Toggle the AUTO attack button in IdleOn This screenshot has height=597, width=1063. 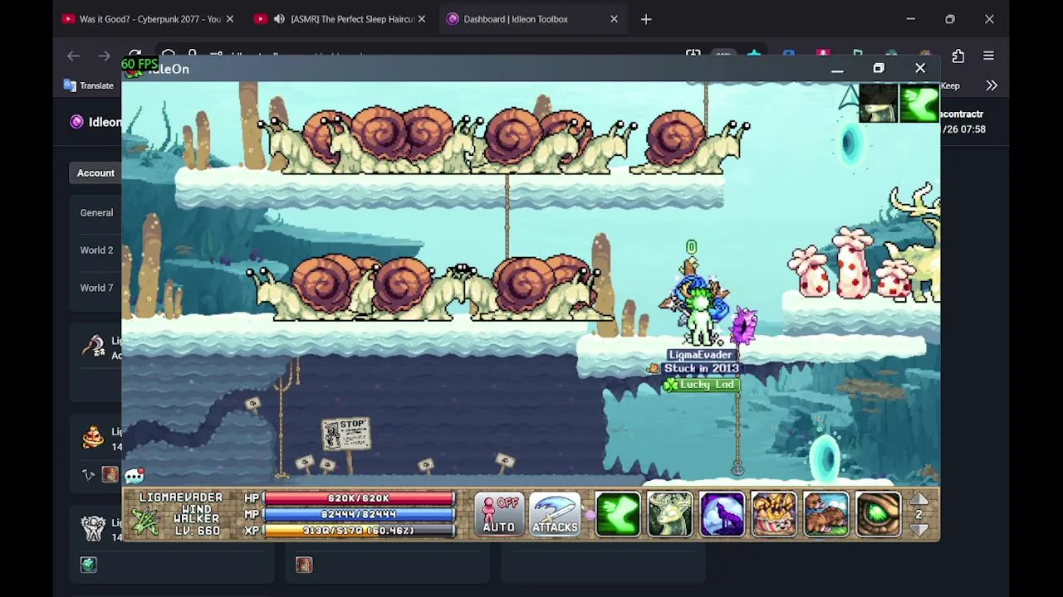pyautogui.click(x=499, y=514)
